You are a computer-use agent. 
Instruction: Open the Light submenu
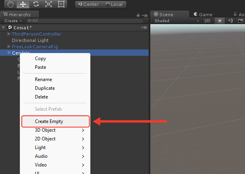[x=55, y=148]
